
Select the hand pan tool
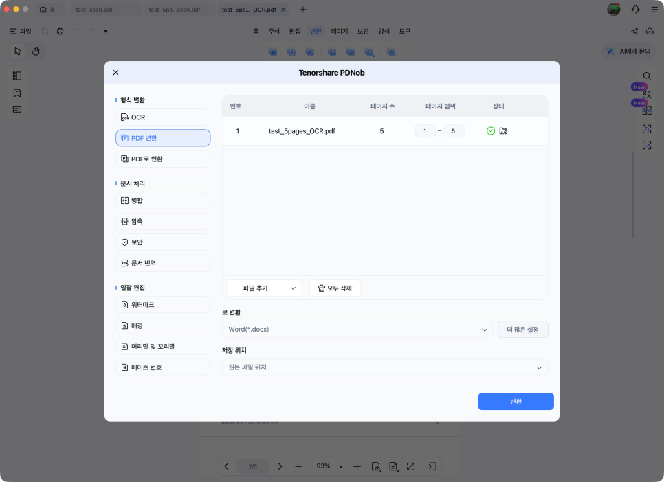[36, 51]
